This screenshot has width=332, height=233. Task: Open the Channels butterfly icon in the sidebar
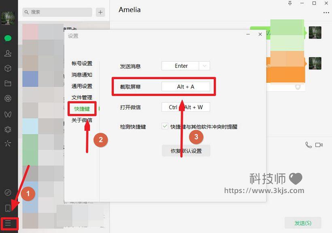[x=8, y=114]
